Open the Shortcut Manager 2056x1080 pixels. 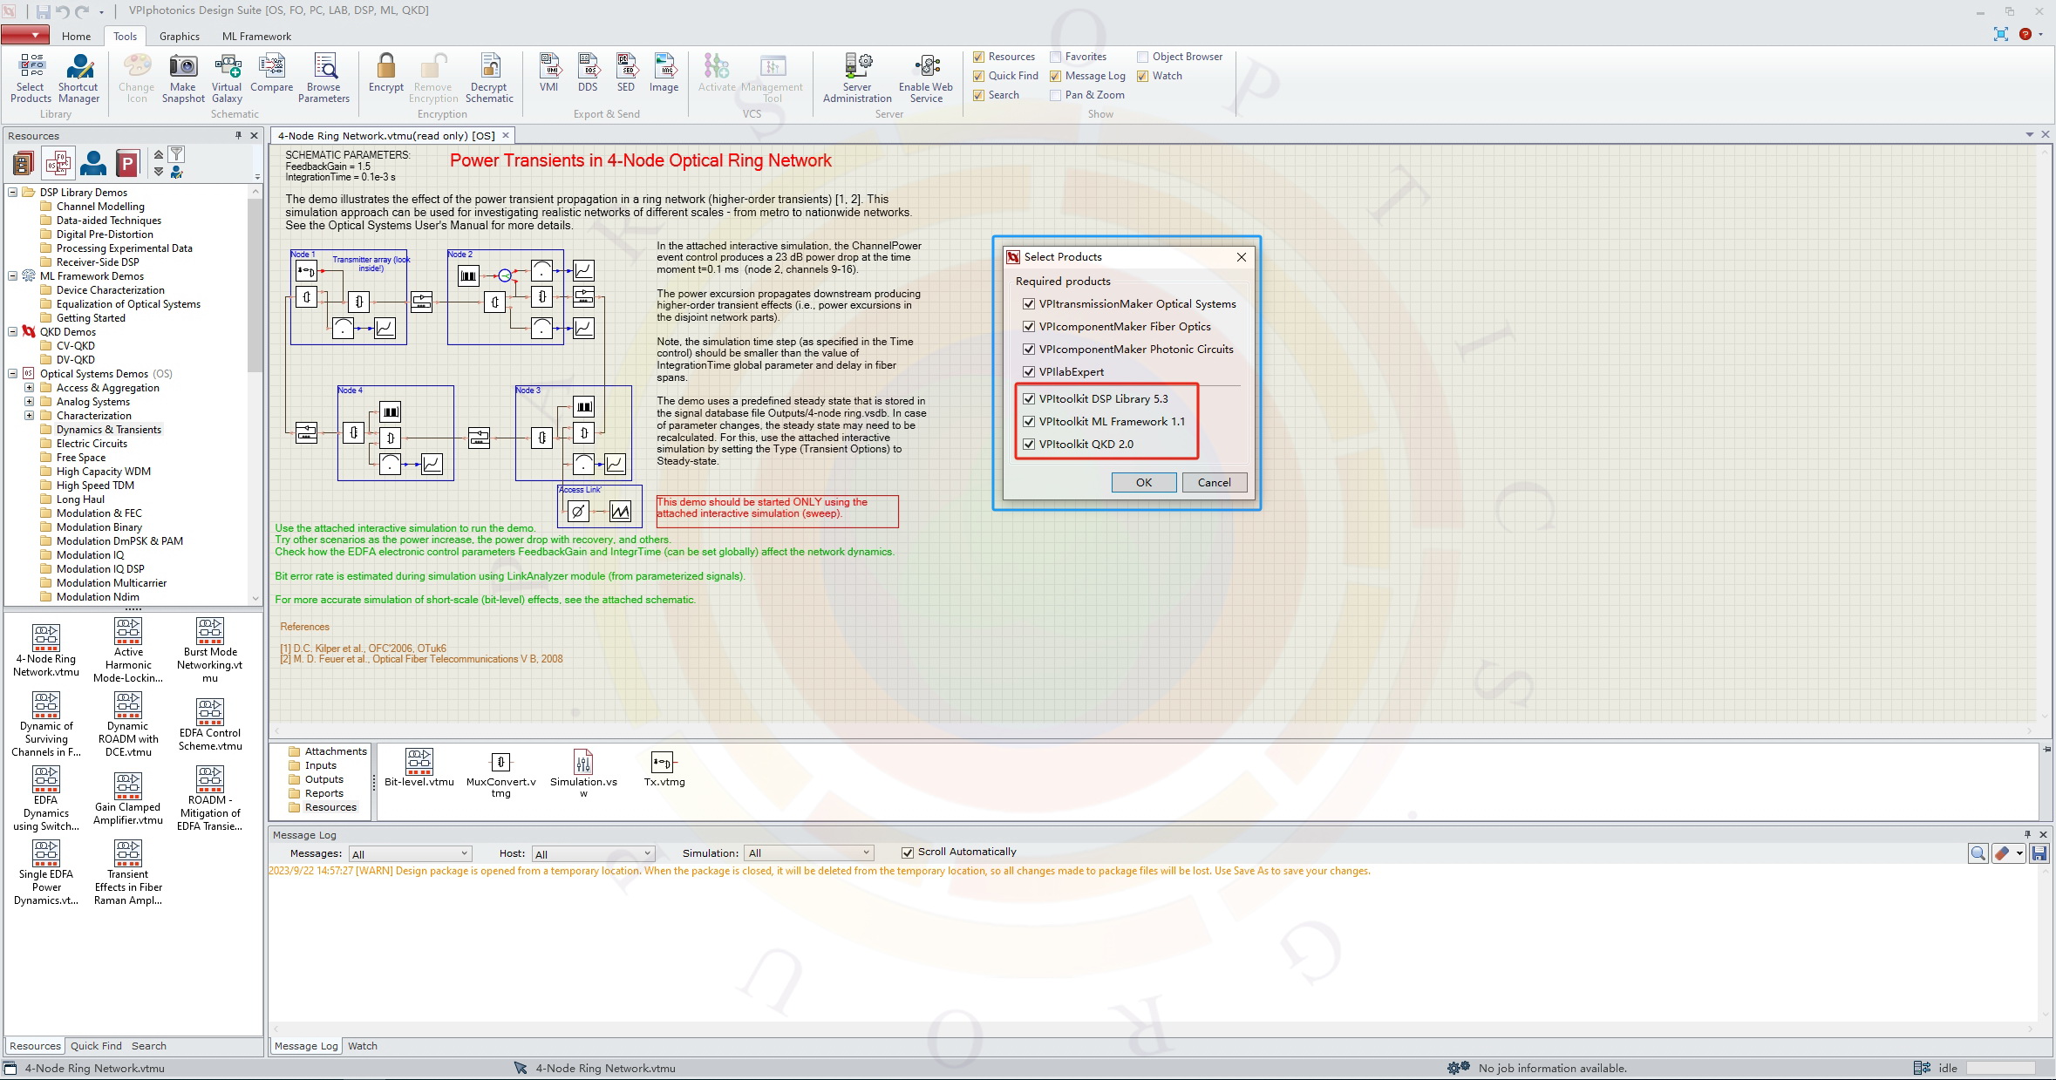click(x=78, y=78)
